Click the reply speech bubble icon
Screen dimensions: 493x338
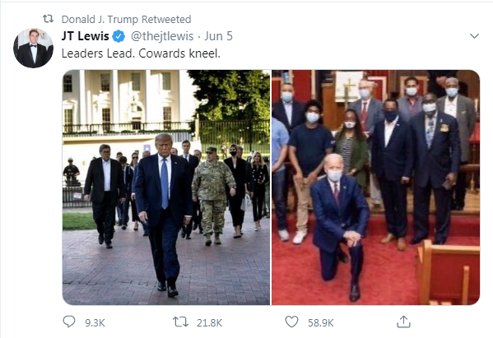69,322
